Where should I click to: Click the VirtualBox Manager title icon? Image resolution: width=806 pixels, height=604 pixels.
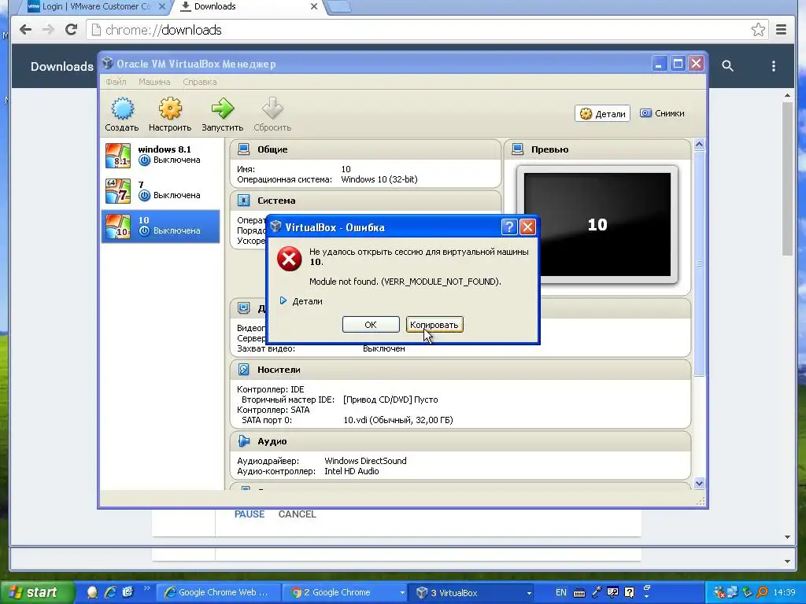tap(107, 63)
